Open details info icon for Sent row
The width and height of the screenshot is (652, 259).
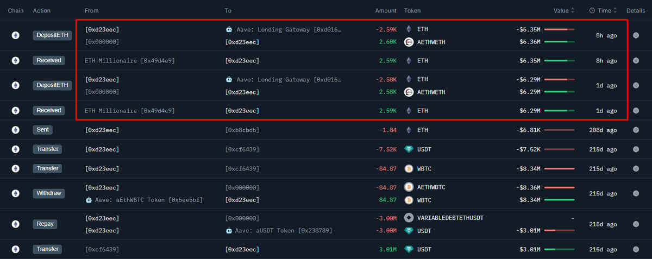pos(636,130)
